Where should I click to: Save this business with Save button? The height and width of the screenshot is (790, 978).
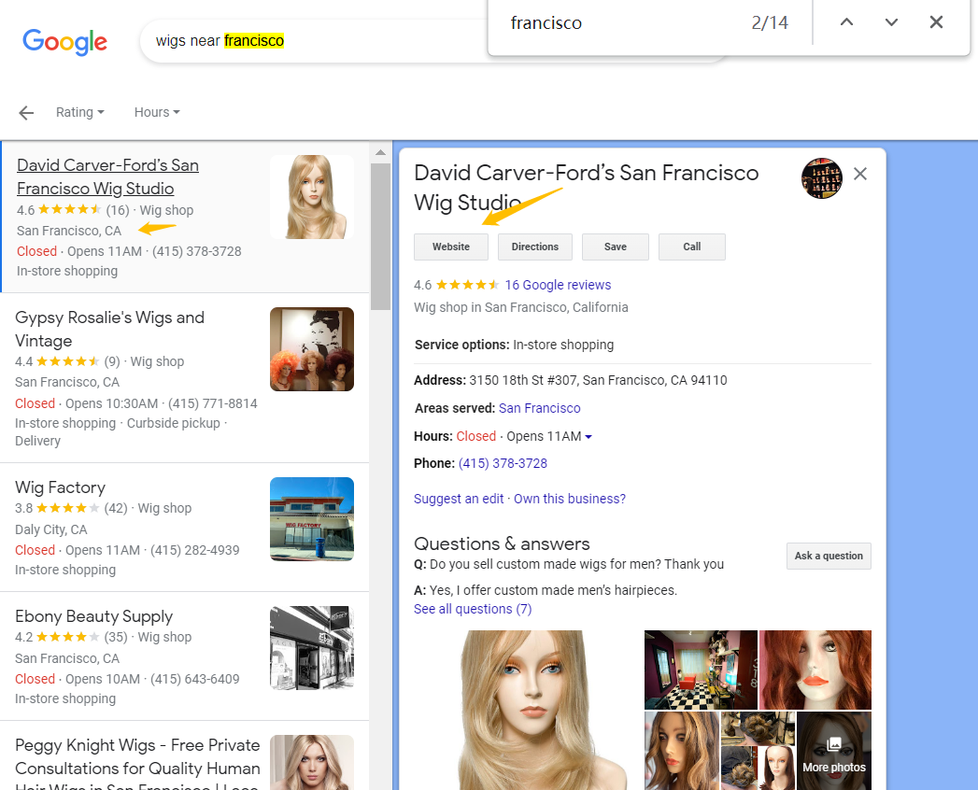coord(615,247)
